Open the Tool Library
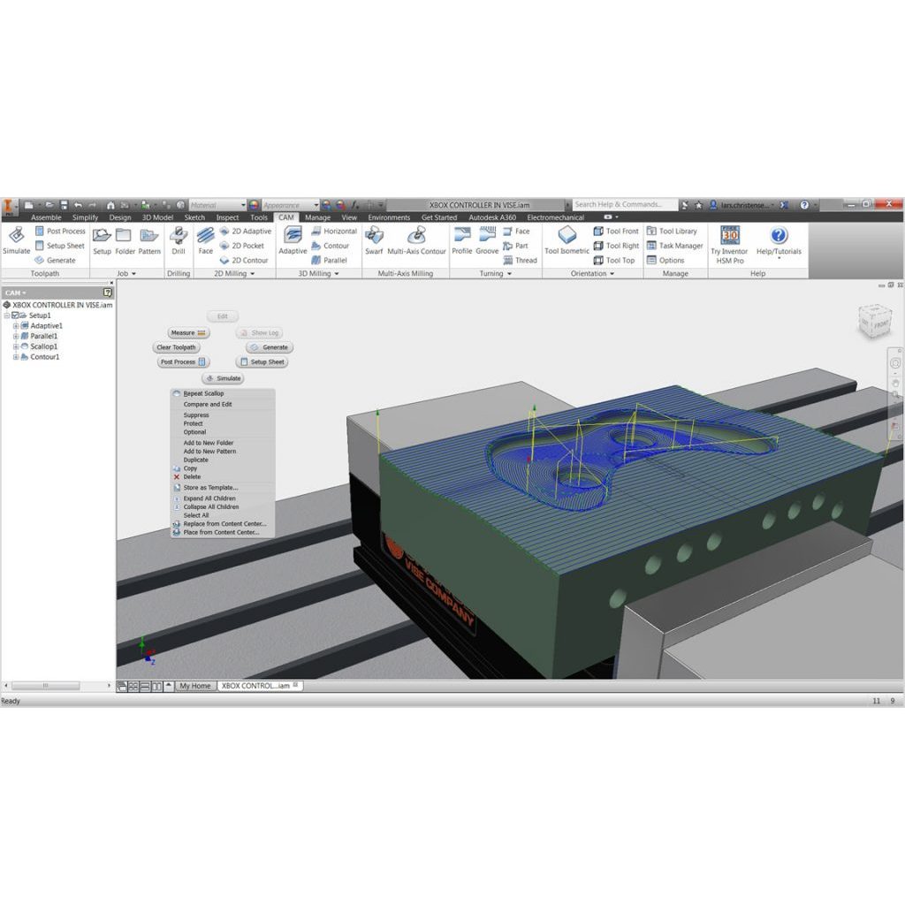Image resolution: width=905 pixels, height=905 pixels. (672, 231)
